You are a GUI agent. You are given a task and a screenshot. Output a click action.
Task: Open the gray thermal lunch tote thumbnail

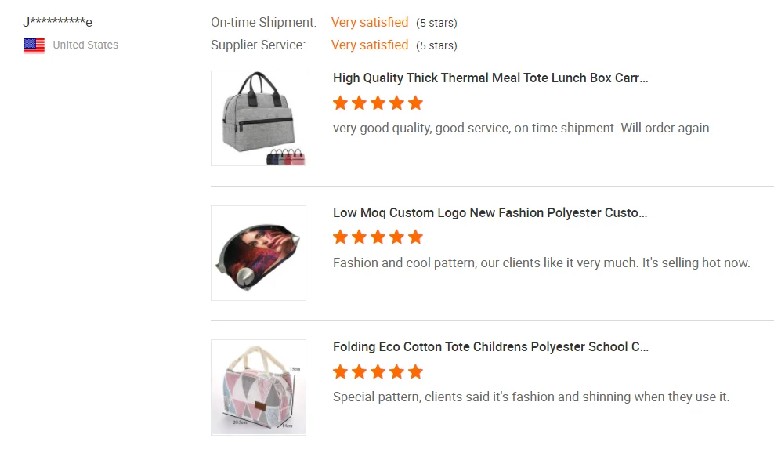point(258,118)
